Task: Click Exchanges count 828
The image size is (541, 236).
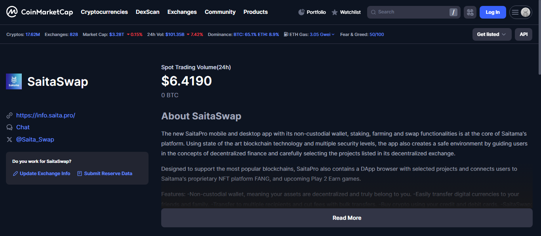Action: pyautogui.click(x=74, y=34)
